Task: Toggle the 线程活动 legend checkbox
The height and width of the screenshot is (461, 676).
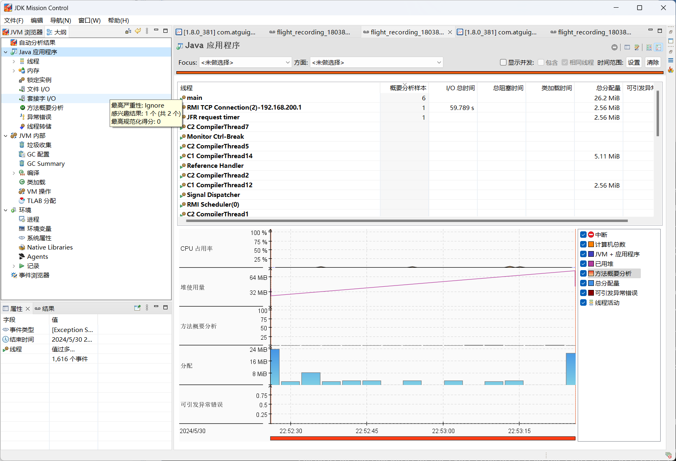Action: pos(583,302)
